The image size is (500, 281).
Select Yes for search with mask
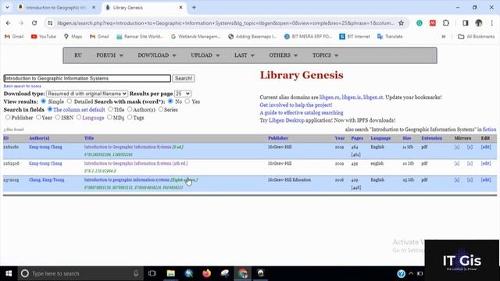(187, 101)
